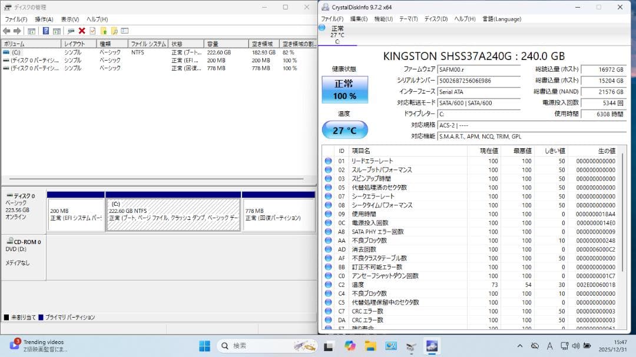Click the C: drive status icon at top of CrystalDiskInfo

321,31
